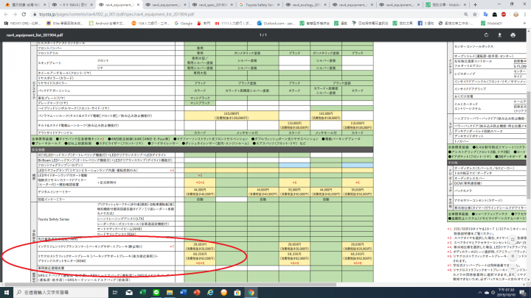
Task: Launch PowerPoint from the taskbar
Action: [197, 292]
